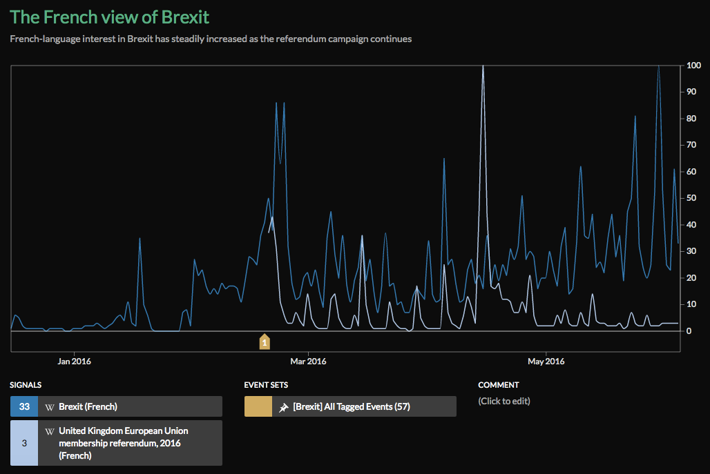
Task: Click the Mar 2016 axis label
Action: pyautogui.click(x=308, y=361)
